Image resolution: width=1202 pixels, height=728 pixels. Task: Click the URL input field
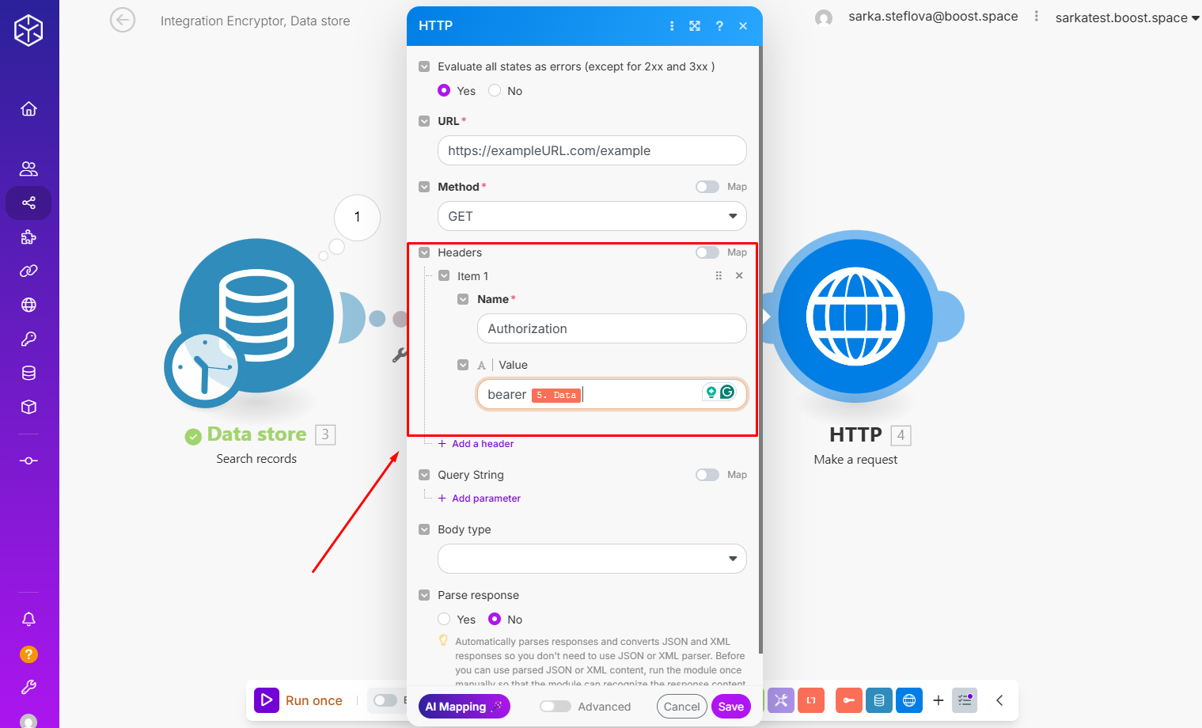(x=592, y=151)
